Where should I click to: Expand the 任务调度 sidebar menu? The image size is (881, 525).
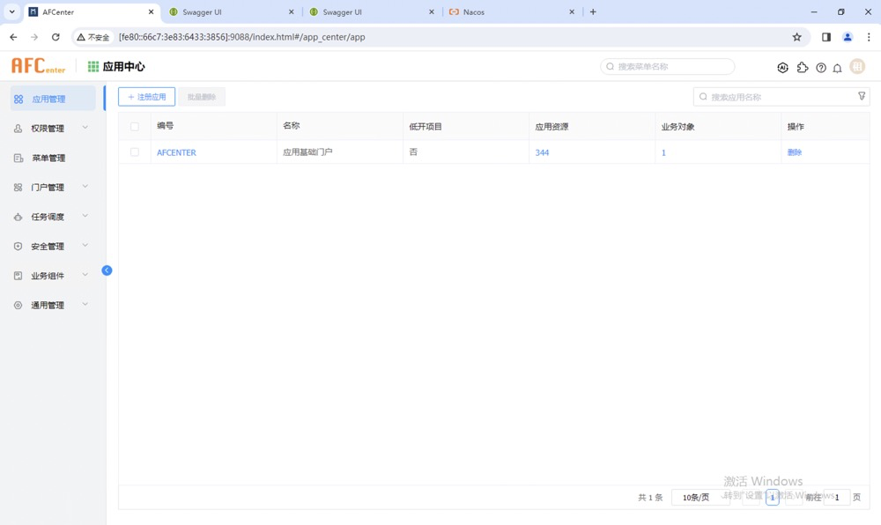click(51, 217)
